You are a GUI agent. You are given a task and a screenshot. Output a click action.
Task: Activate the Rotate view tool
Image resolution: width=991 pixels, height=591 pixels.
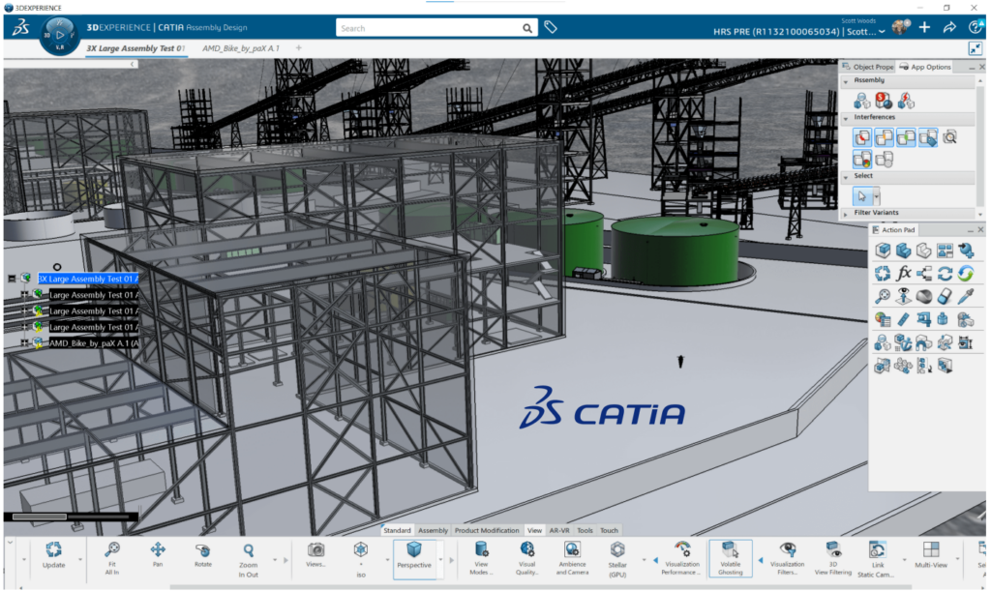(x=203, y=555)
